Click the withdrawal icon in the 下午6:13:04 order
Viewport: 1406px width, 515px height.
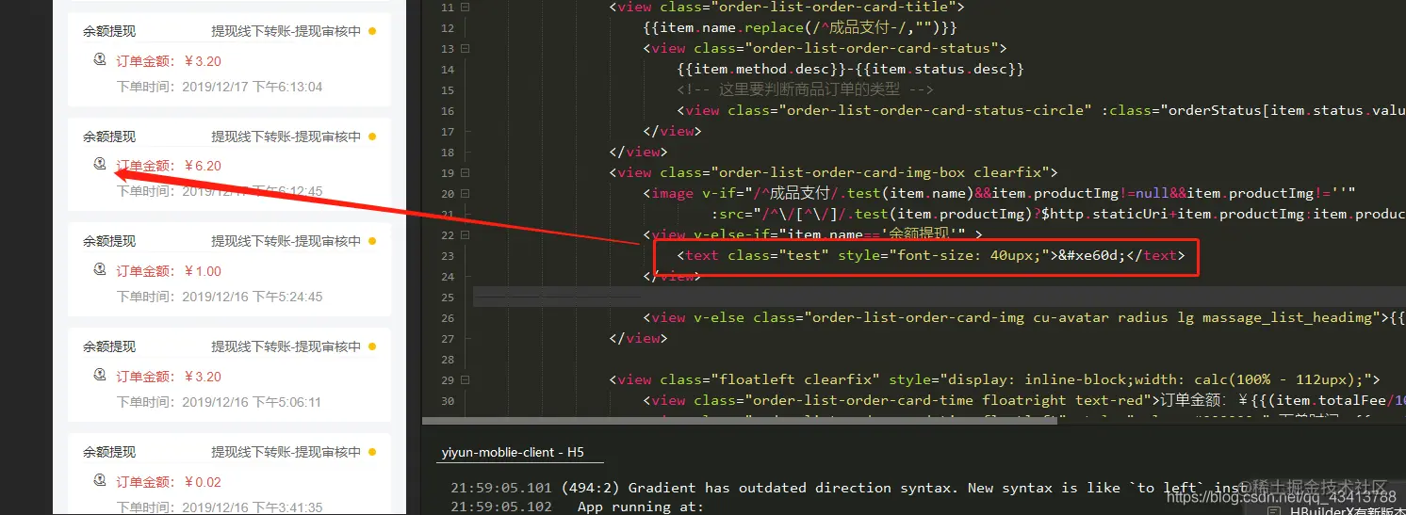click(x=100, y=59)
